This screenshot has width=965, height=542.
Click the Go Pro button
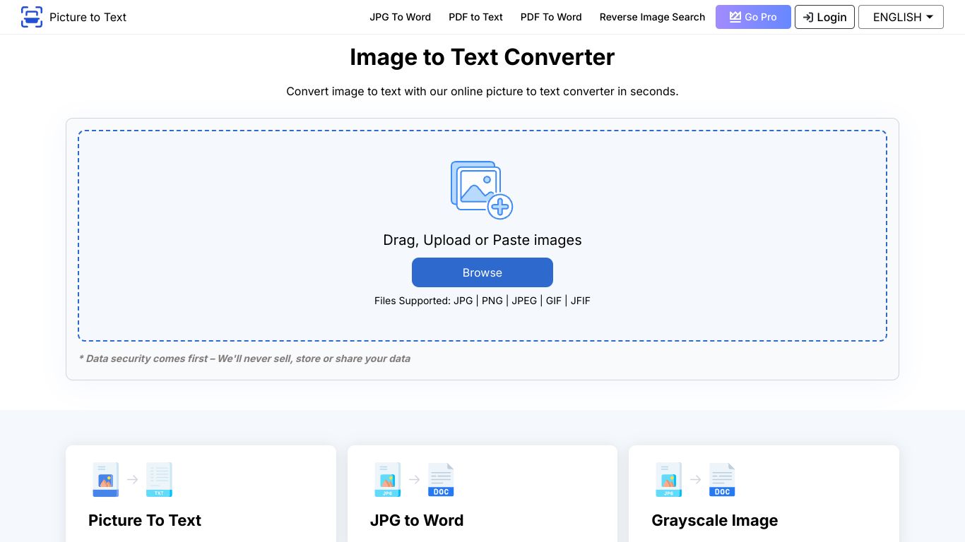753,17
